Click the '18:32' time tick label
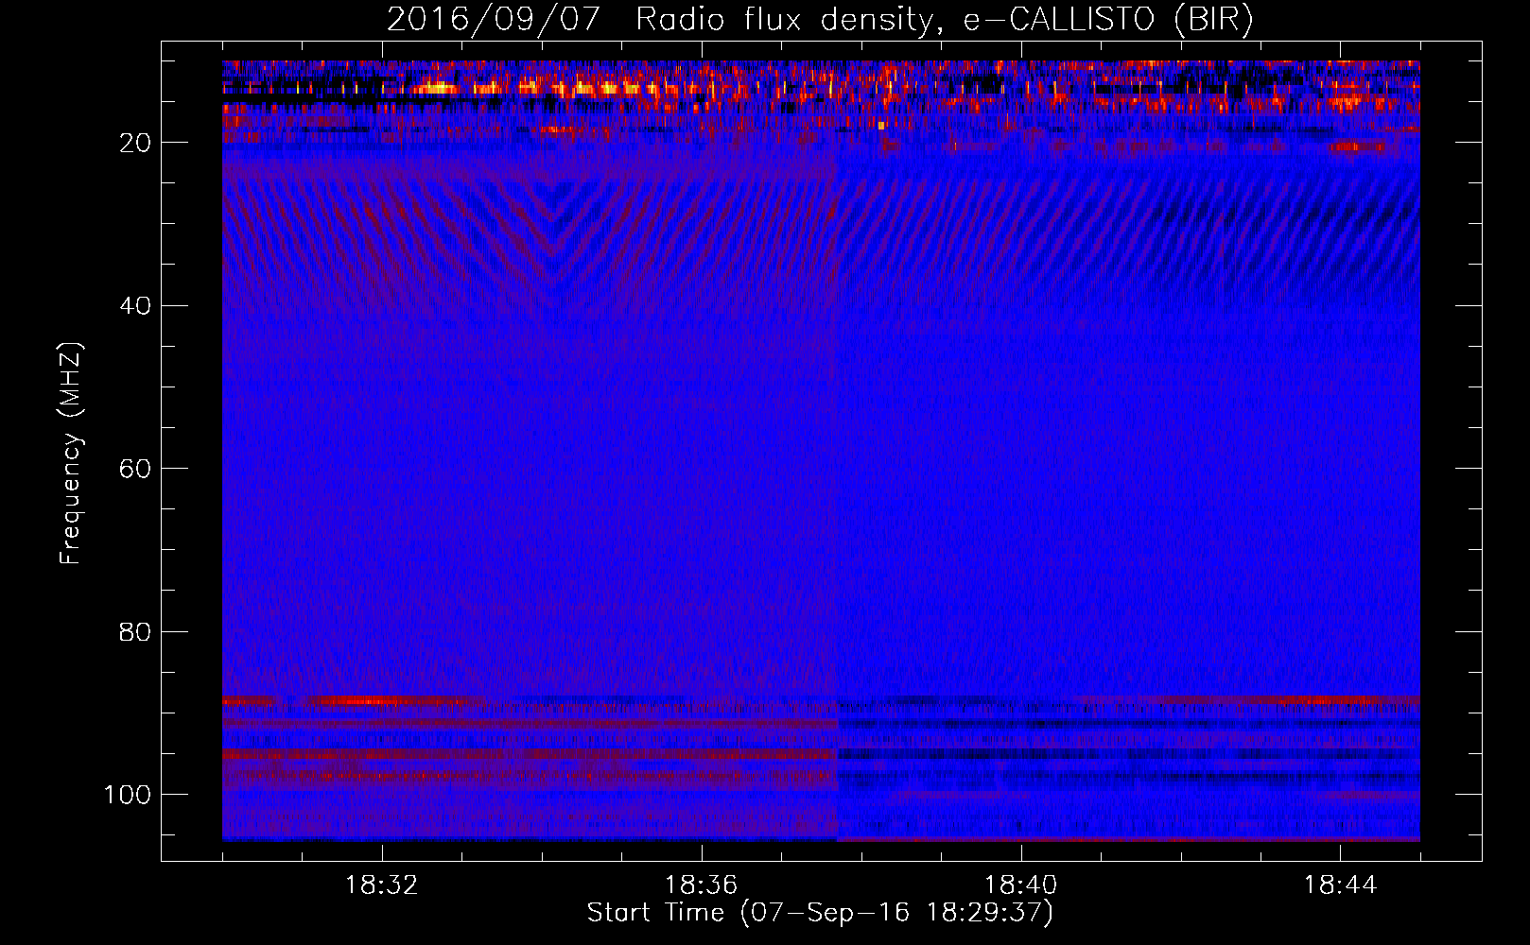The image size is (1530, 945). 382,885
